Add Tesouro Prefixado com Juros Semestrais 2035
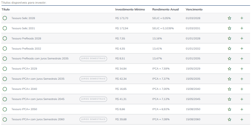 pos(242,58)
